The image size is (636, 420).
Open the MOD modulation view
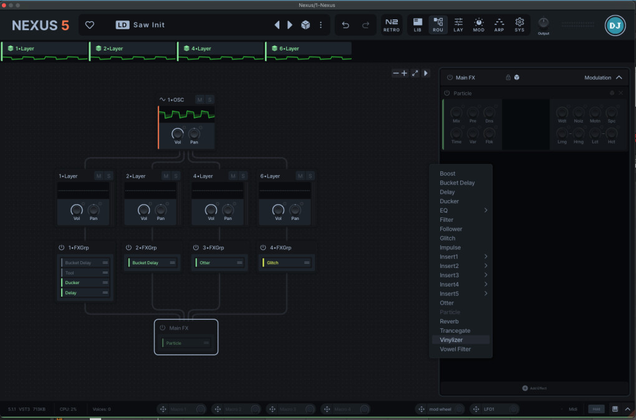tap(478, 25)
